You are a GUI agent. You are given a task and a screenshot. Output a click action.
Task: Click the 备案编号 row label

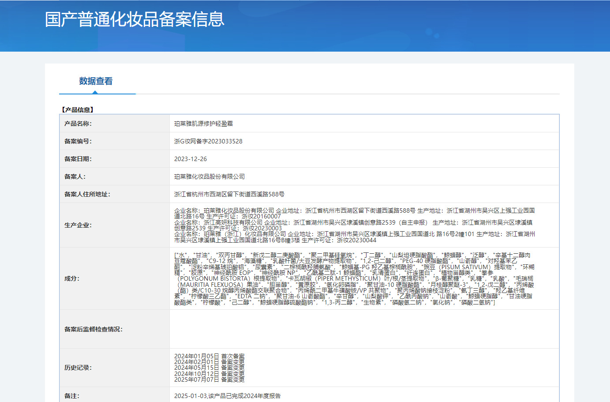click(x=78, y=141)
